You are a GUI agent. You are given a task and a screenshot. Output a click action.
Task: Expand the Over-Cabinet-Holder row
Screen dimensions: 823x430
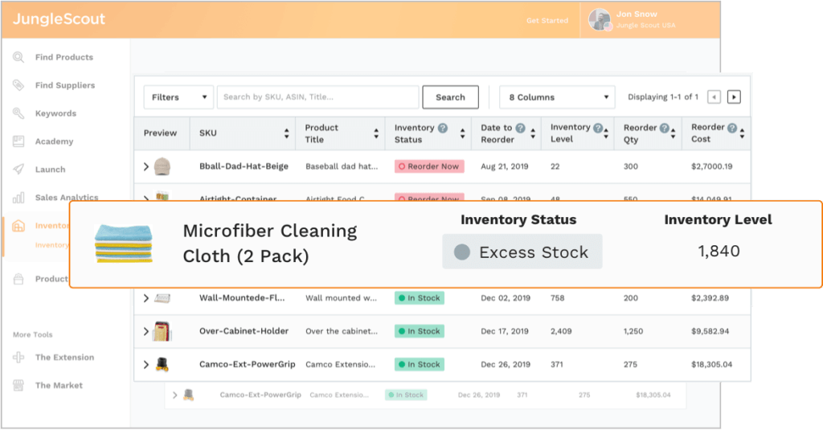point(146,331)
